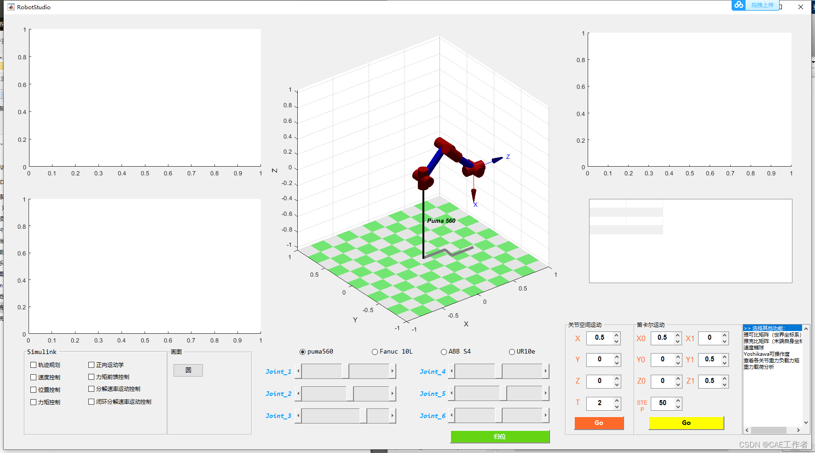Screen dimensions: 815x453
Task: Select the UR10e robot radio button
Action: (512, 352)
